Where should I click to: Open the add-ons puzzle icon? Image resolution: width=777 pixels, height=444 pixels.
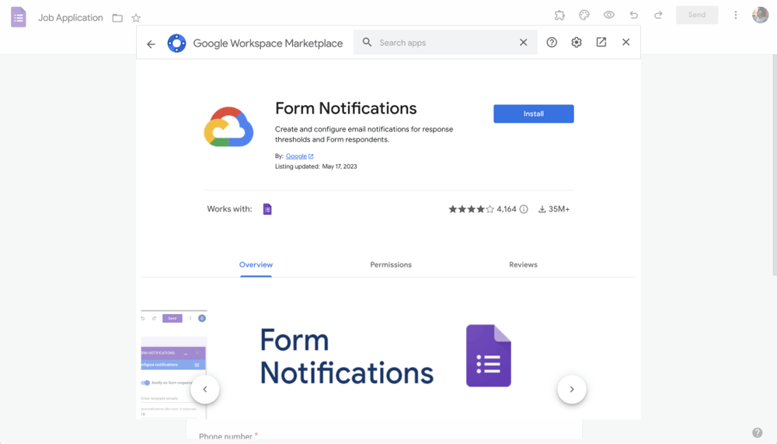coord(559,16)
